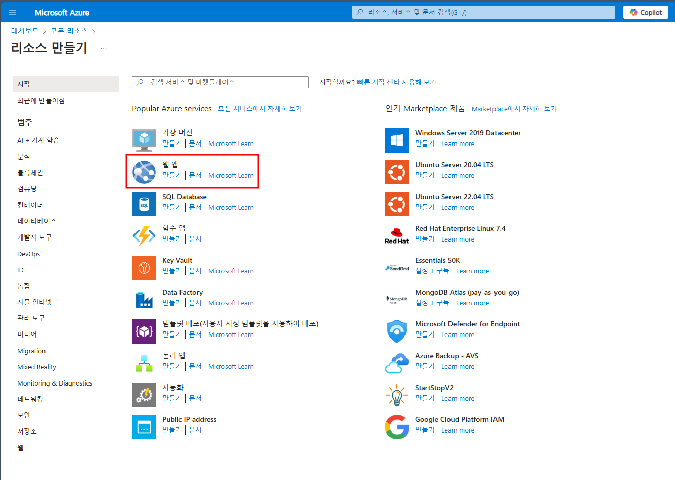This screenshot has height=480, width=675.
Task: Click 만들기 under 가상 머신
Action: click(x=172, y=143)
